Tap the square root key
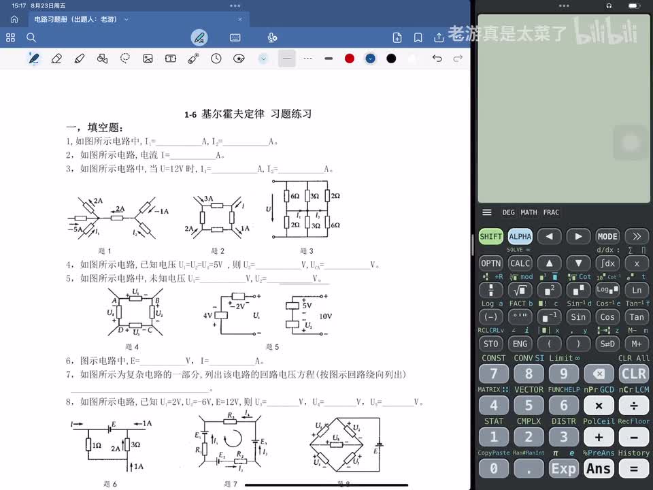Viewport: 653px width, 490px height. click(520, 290)
